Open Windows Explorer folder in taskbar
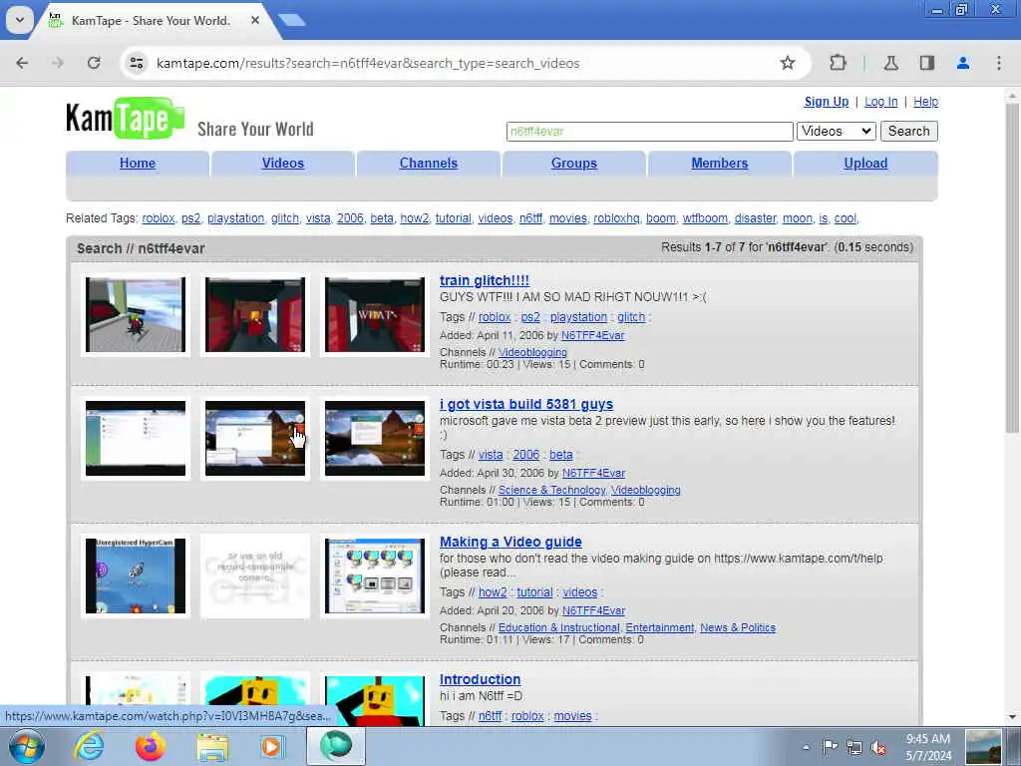Image resolution: width=1021 pixels, height=766 pixels. coord(212,746)
